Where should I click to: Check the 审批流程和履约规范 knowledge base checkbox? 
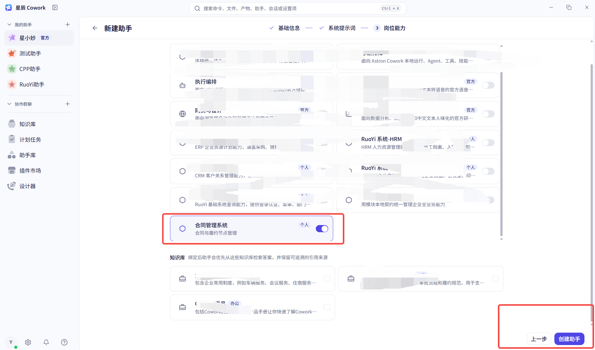(x=495, y=279)
